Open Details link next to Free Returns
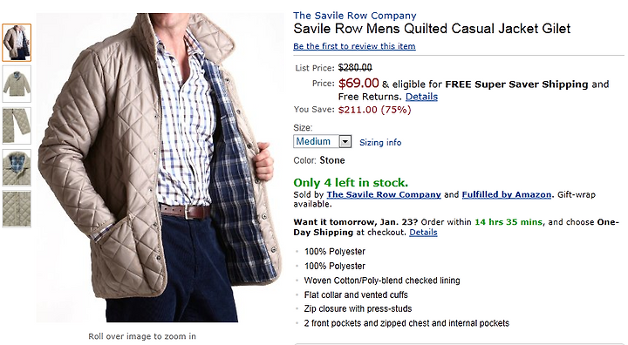 click(421, 97)
